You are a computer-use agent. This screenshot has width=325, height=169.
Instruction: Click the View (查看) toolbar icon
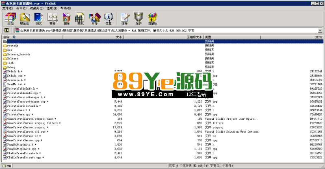pyautogui.click(x=53, y=19)
